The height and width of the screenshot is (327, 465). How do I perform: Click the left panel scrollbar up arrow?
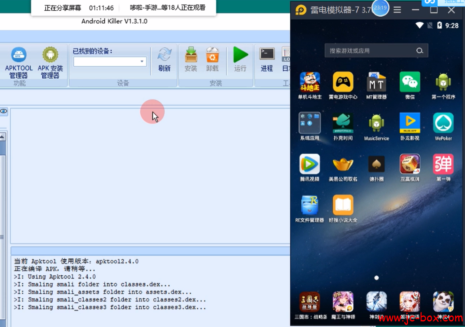(x=3, y=137)
